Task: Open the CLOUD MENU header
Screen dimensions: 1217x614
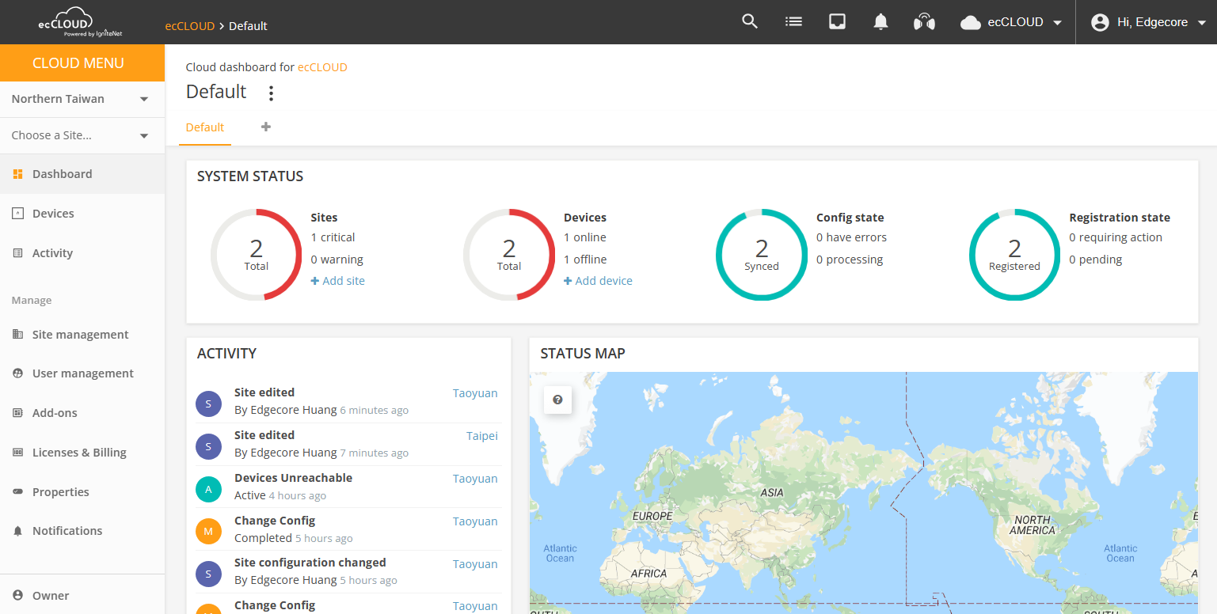Action: click(x=82, y=63)
